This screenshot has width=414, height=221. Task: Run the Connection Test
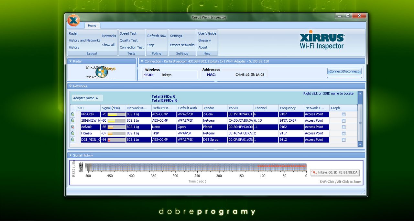132,47
